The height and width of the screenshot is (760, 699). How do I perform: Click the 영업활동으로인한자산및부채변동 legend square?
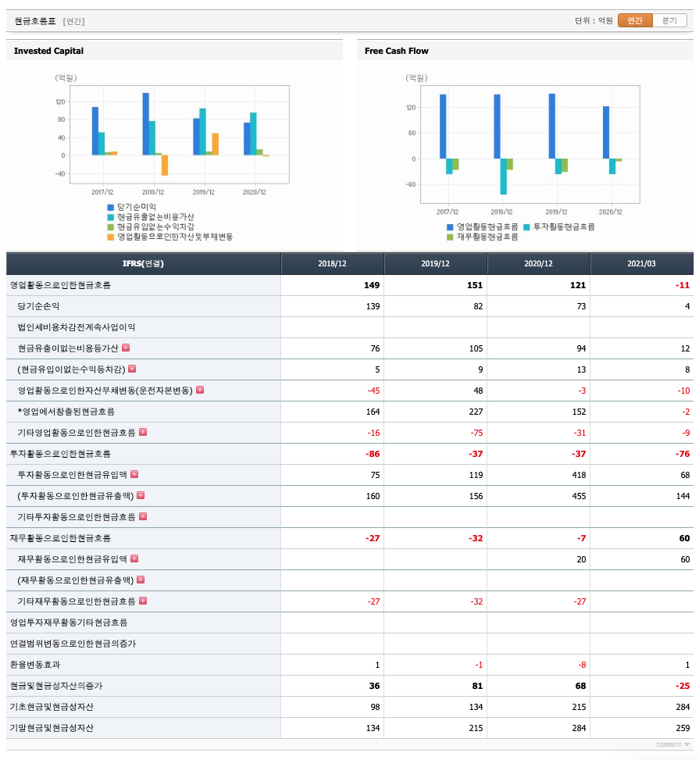(111, 237)
